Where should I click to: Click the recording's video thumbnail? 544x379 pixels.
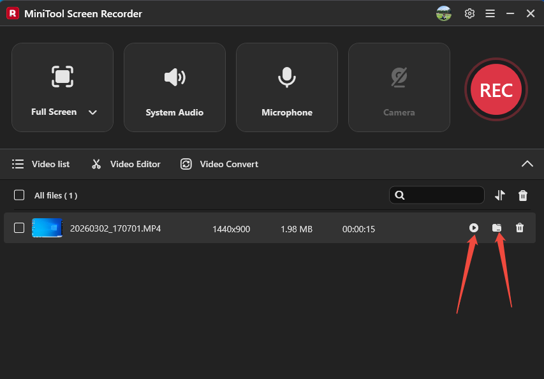47,228
